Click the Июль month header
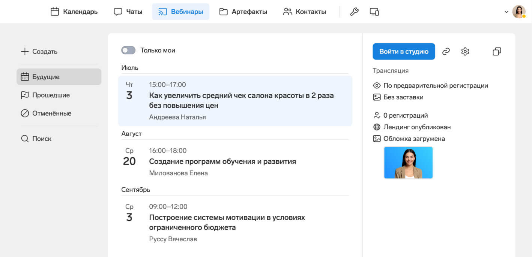This screenshot has height=257, width=532. point(130,68)
